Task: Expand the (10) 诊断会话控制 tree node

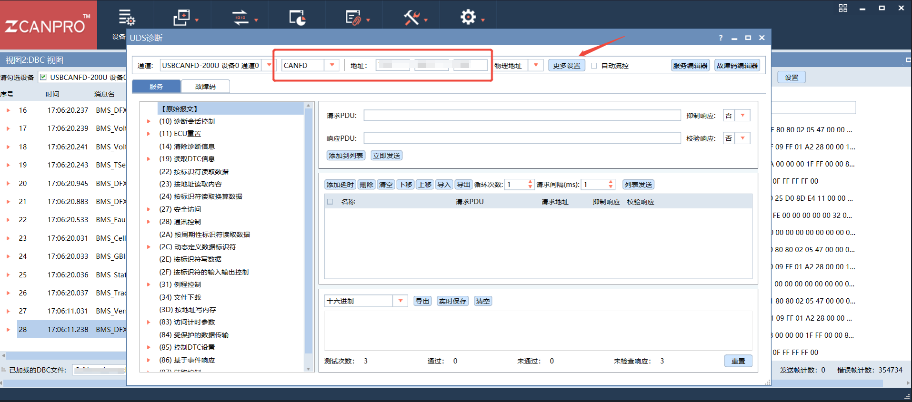Action: tap(149, 121)
